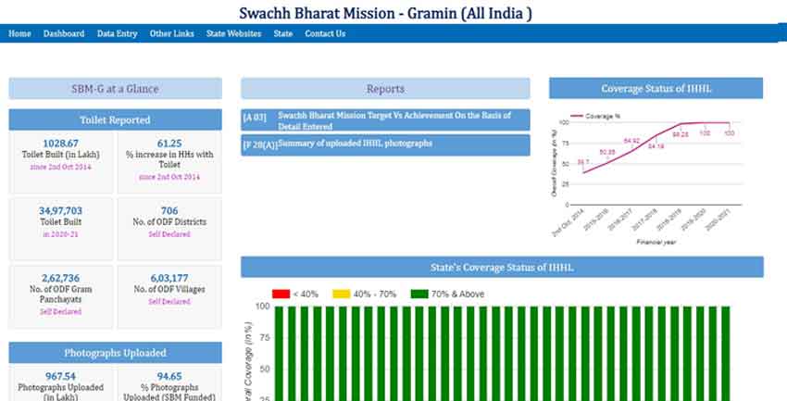Click 'in 2020-21' under Toilet Built

[x=61, y=234]
